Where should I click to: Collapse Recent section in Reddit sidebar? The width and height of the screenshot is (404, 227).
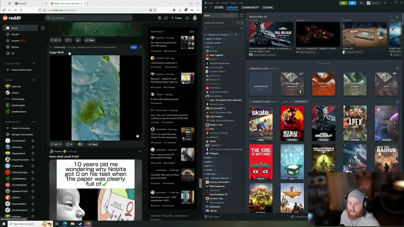click(x=34, y=80)
